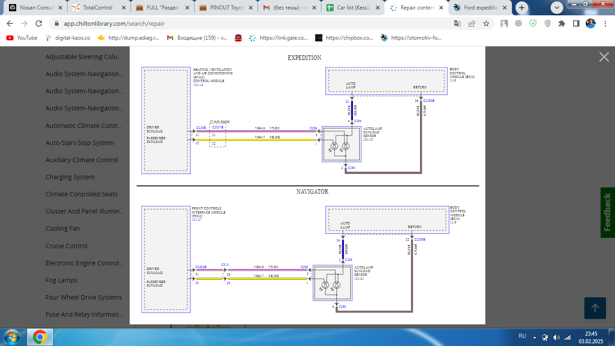Open the translate page icon
615x346 pixels.
457,23
